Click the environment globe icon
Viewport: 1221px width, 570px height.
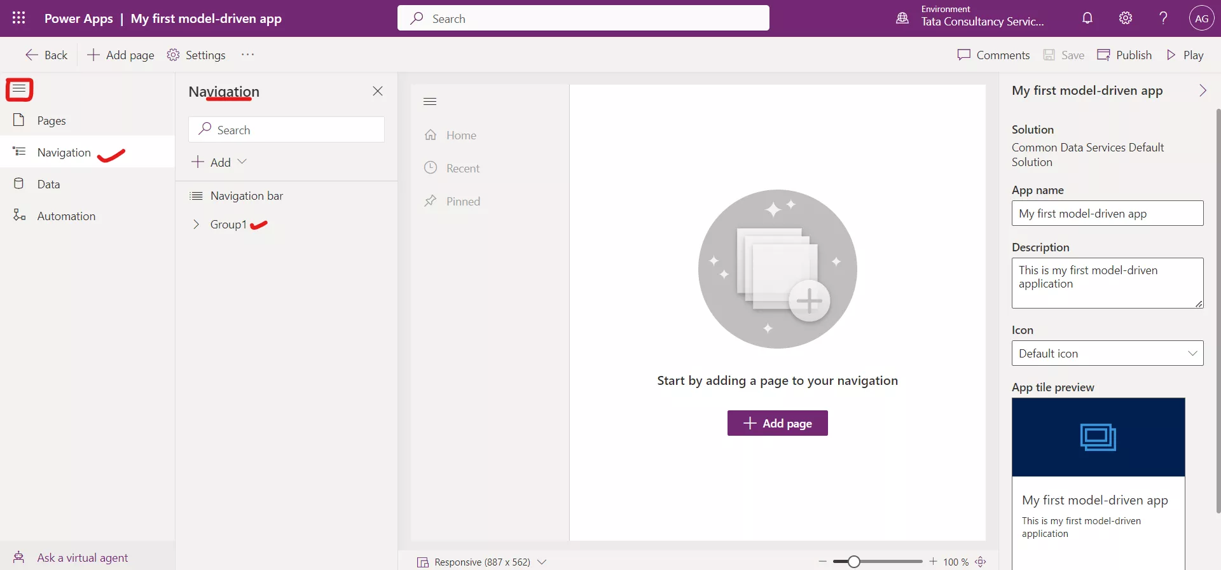[902, 18]
